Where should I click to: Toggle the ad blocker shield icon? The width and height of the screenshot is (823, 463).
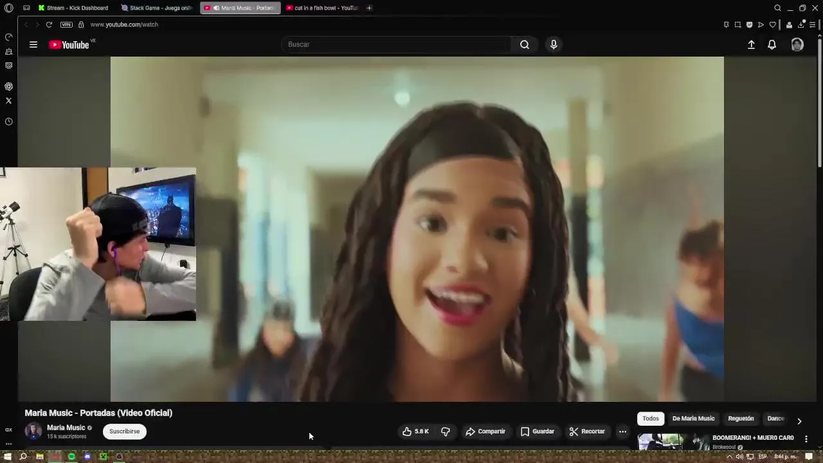pyautogui.click(x=749, y=24)
